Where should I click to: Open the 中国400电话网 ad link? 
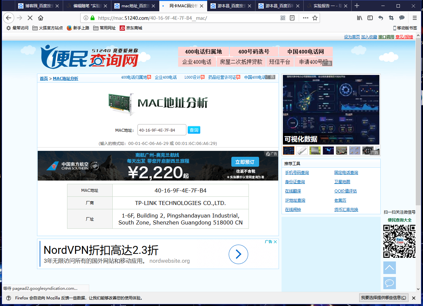[306, 51]
